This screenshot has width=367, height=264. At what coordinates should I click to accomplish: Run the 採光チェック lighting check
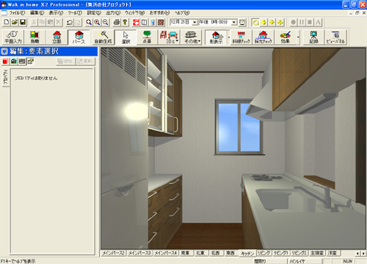264,37
